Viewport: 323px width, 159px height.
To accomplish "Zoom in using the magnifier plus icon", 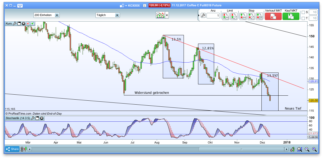I will pos(314,149).
